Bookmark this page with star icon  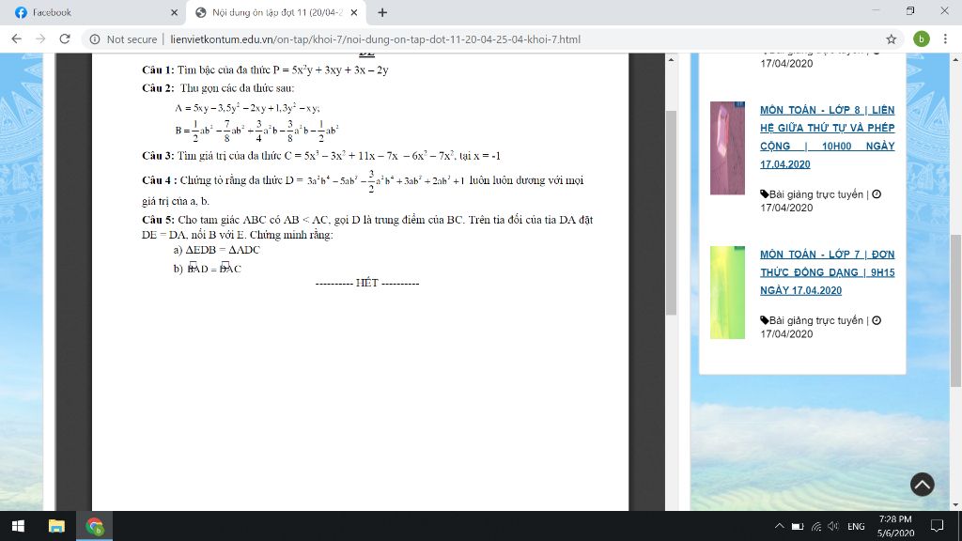(x=891, y=39)
